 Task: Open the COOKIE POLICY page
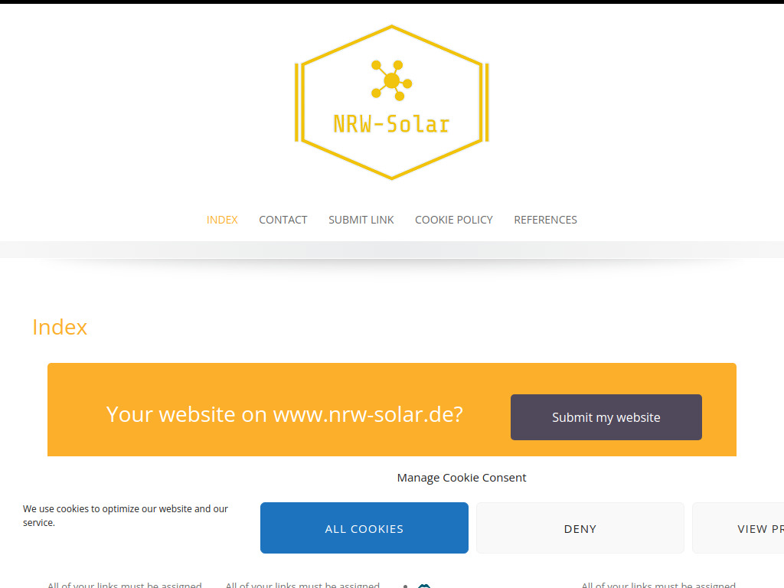(x=453, y=220)
